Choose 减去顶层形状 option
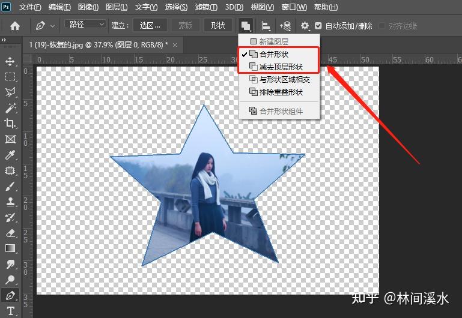This screenshot has height=318, width=462. pos(279,67)
